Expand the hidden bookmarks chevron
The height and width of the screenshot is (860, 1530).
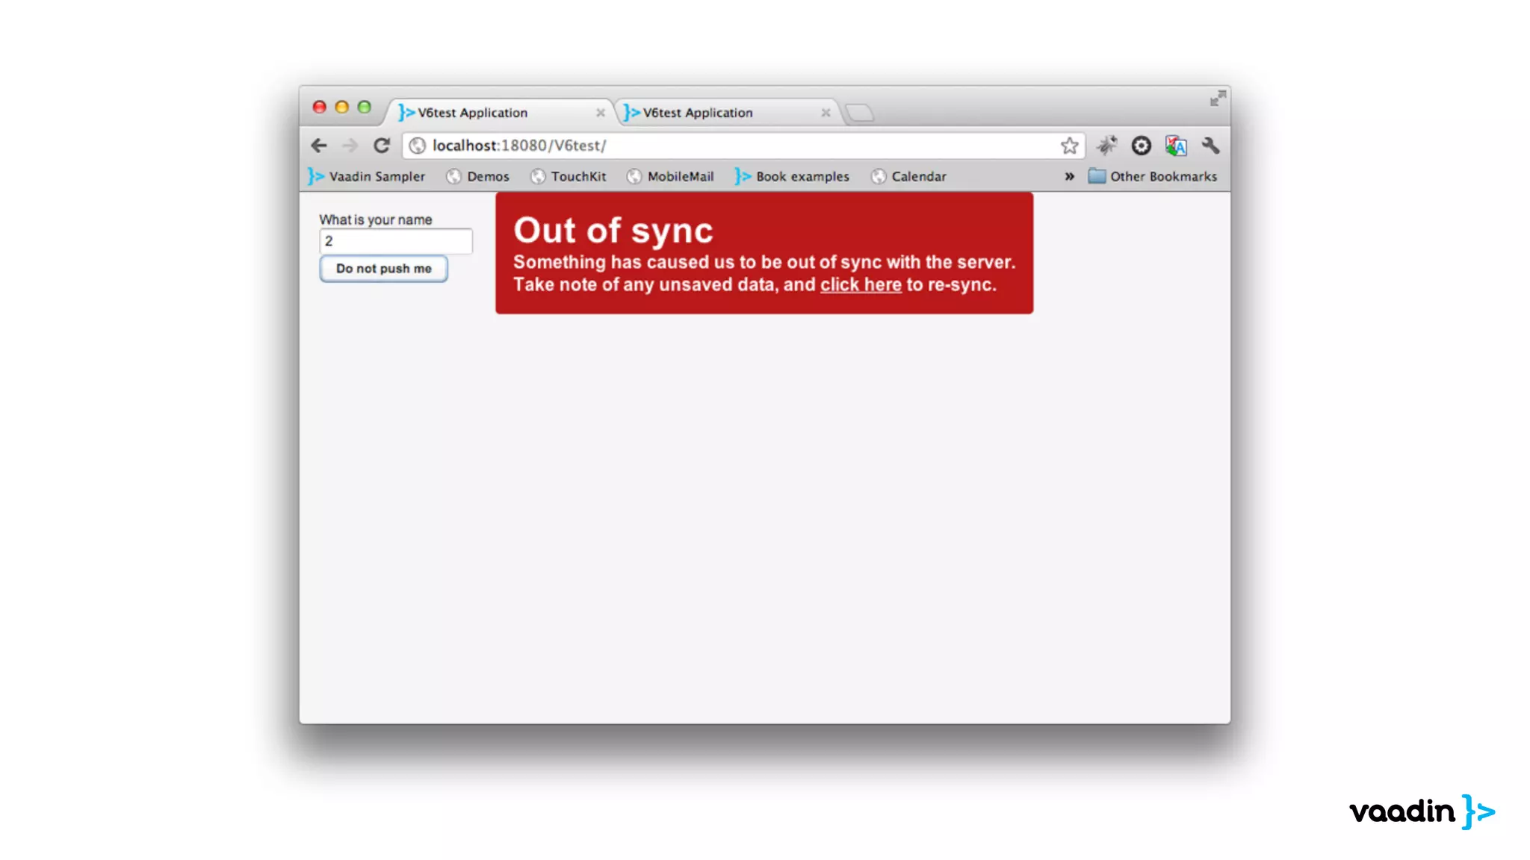coord(1069,177)
